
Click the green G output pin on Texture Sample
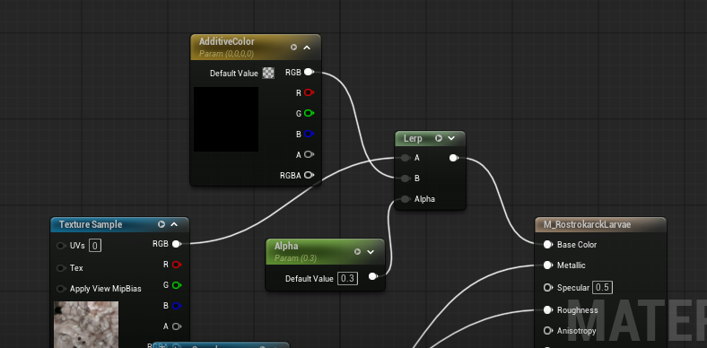tap(176, 285)
